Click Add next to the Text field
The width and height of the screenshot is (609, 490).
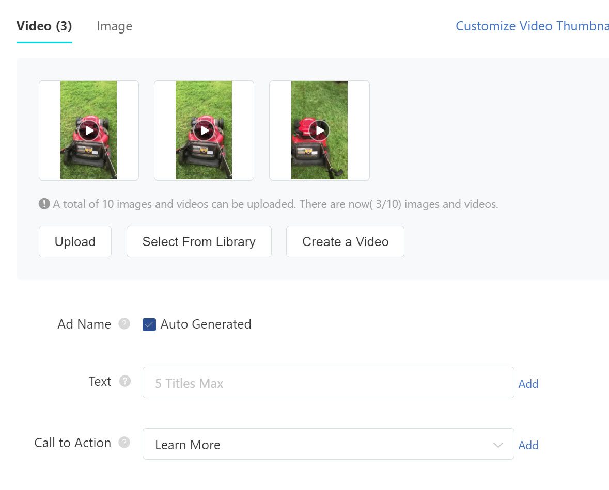click(528, 384)
